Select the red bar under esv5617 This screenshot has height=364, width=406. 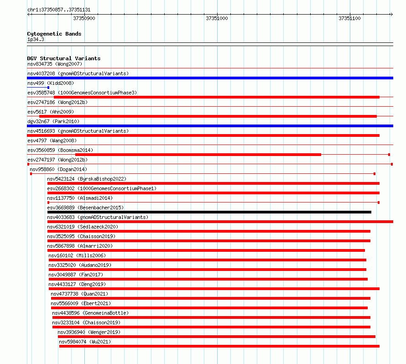pyautogui.click(x=208, y=116)
